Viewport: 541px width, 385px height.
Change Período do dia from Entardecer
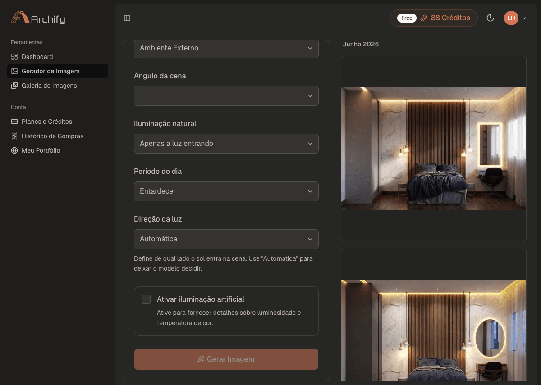(226, 191)
